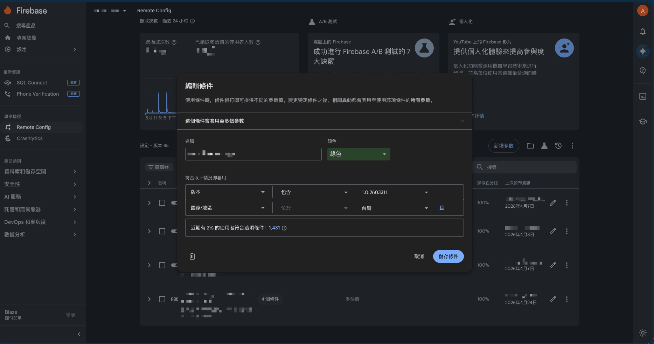The width and height of the screenshot is (654, 344).
Task: Open the 版本 condition type dropdown
Action: click(228, 192)
